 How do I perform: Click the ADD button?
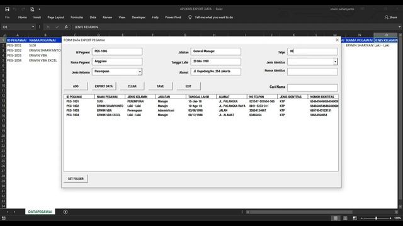coord(76,87)
